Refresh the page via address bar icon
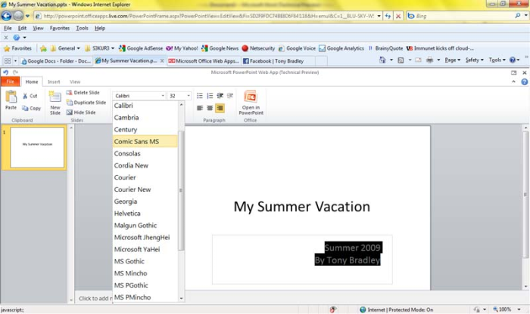This screenshot has width=530, height=314. click(388, 16)
